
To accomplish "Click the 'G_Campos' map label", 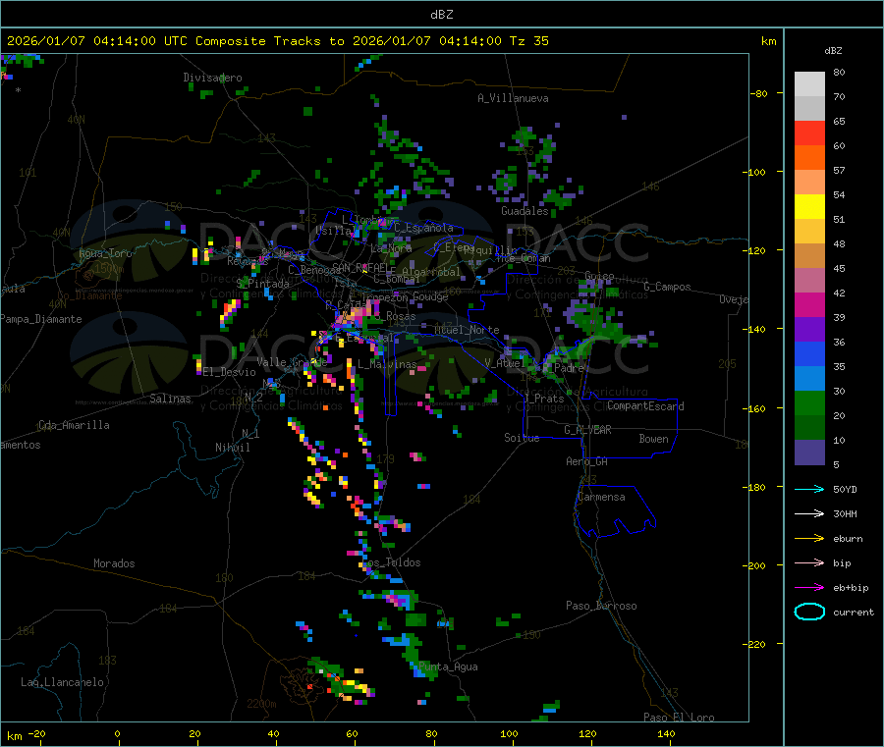I will (x=667, y=287).
